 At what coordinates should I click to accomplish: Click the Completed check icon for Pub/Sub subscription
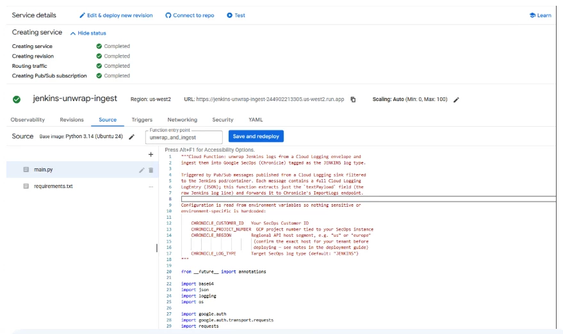(x=99, y=76)
